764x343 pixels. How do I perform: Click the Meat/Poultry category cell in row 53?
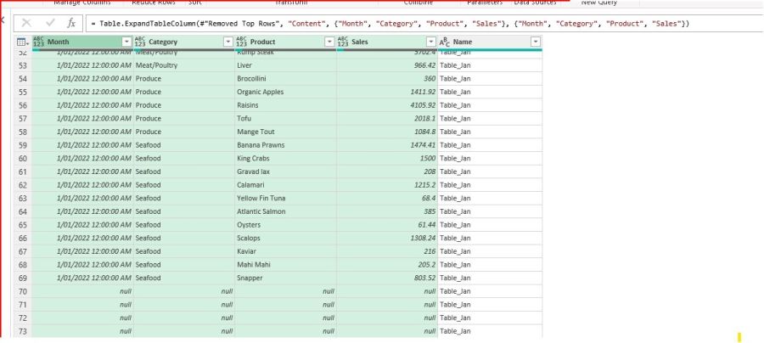coord(184,65)
